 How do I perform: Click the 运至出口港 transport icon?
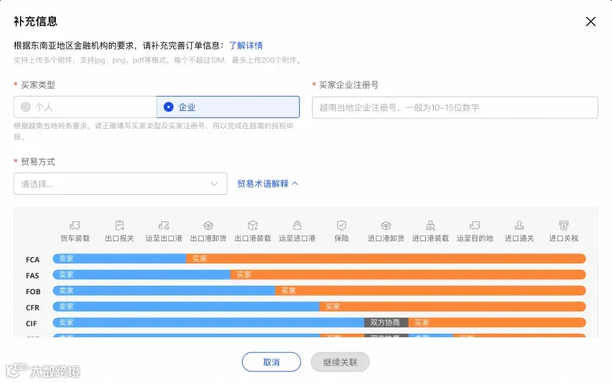click(164, 226)
